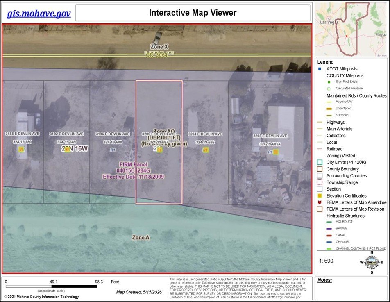Image resolution: width=390 pixels, height=302 pixels.
Task: Click the AcquireR/W line symbol in legend
Action: click(329, 102)
